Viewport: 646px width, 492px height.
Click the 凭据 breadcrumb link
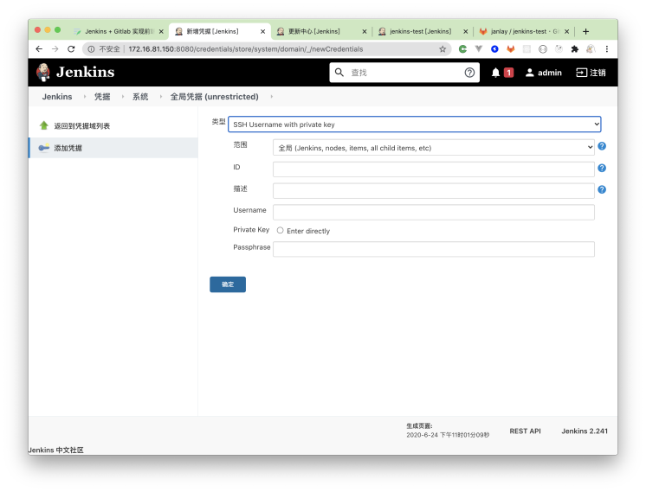tap(102, 97)
